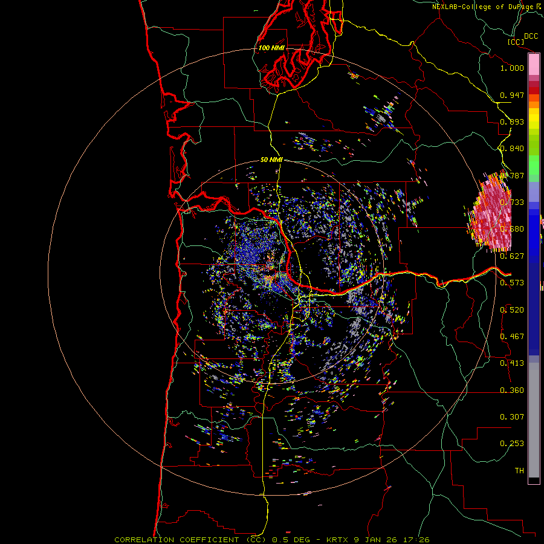
Task: Click the 0.840 scale value
Action: (x=512, y=149)
